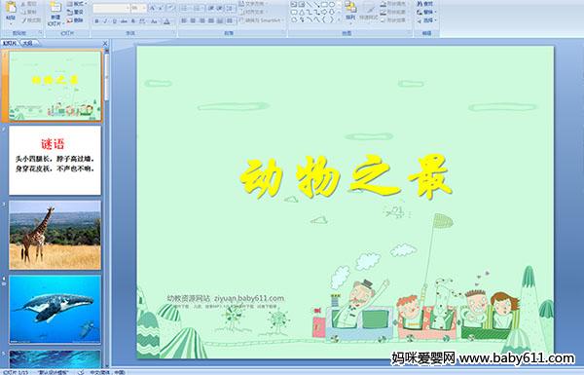The height and width of the screenshot is (375, 584).
Task: Center the text alignment
Action: click(193, 20)
